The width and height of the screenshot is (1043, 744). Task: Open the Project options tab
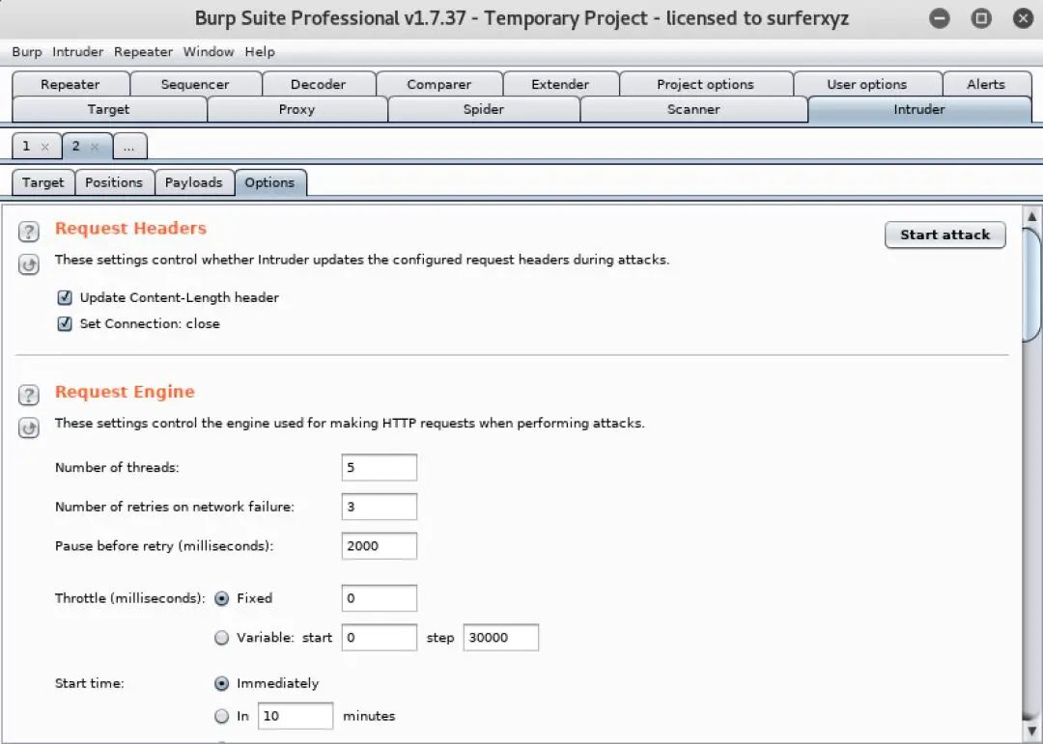click(x=705, y=85)
